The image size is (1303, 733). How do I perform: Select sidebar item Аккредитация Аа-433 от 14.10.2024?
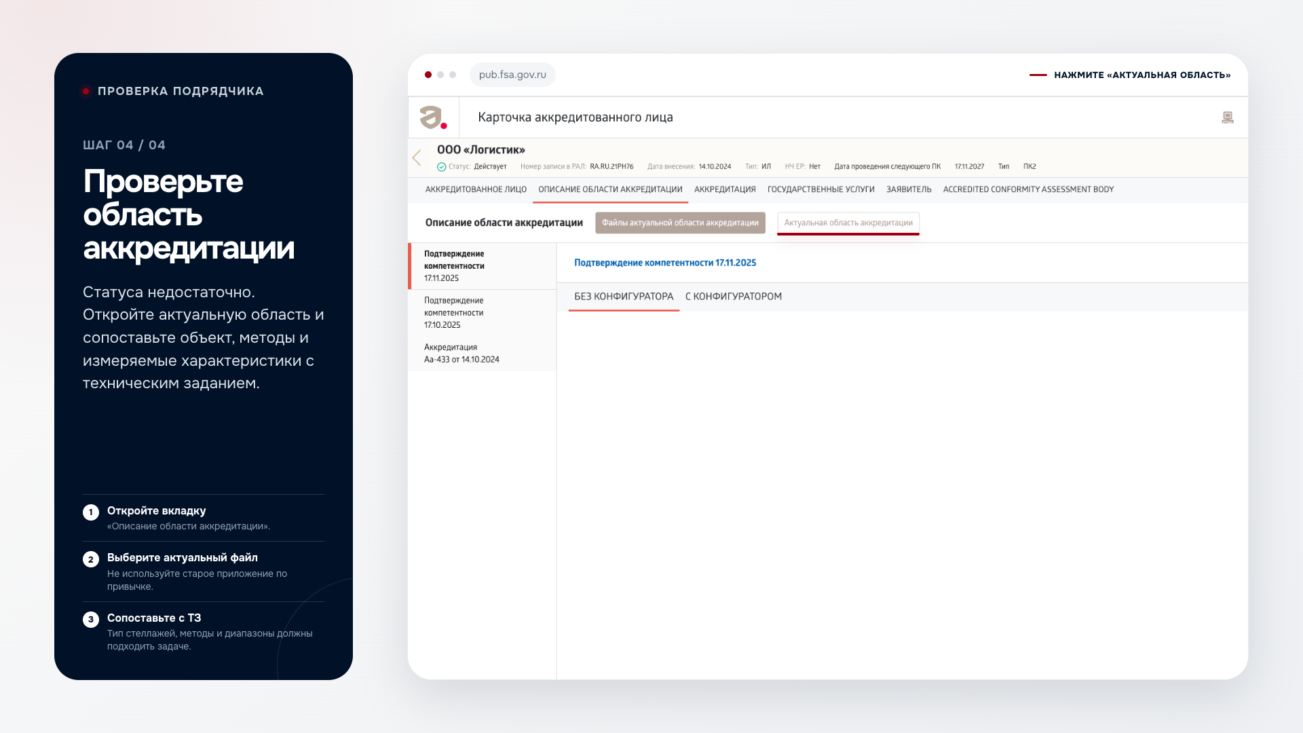pyautogui.click(x=483, y=354)
